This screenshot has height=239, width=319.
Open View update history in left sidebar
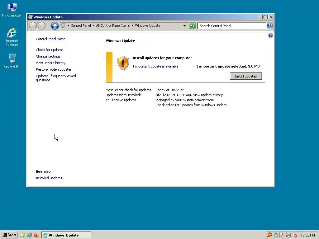51,63
